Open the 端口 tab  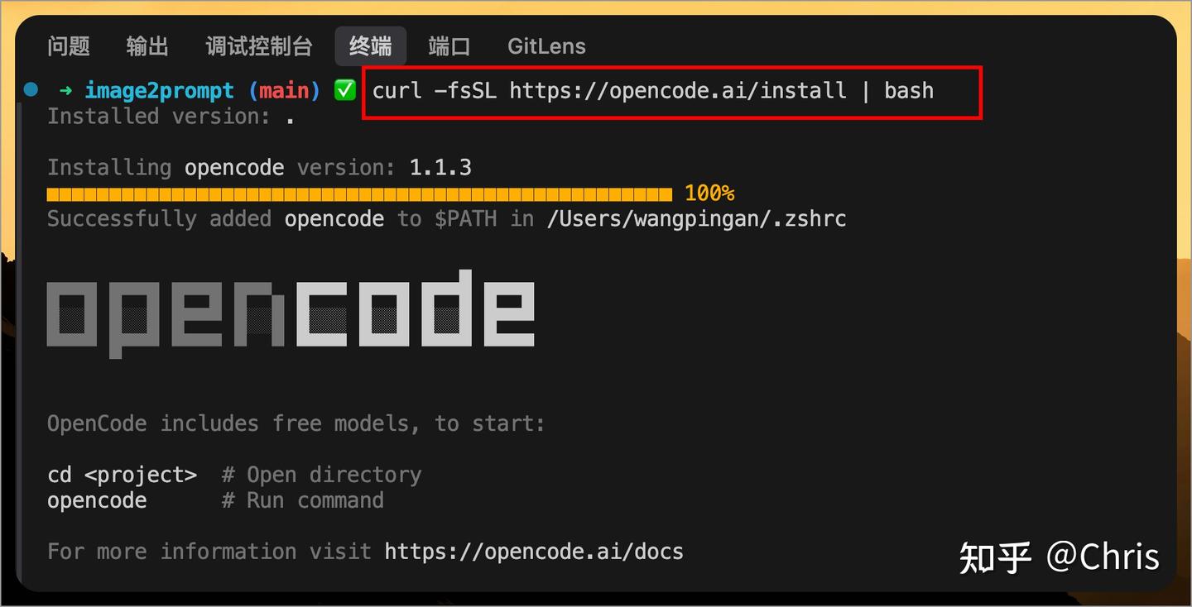click(449, 46)
